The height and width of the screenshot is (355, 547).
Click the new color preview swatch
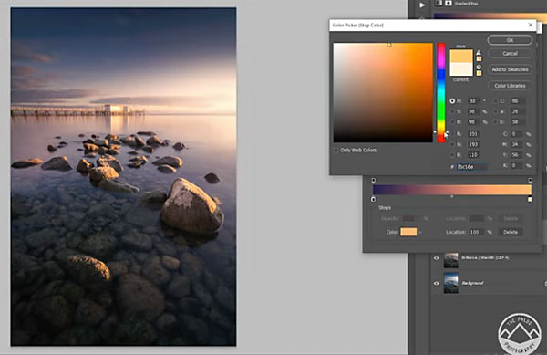(460, 56)
